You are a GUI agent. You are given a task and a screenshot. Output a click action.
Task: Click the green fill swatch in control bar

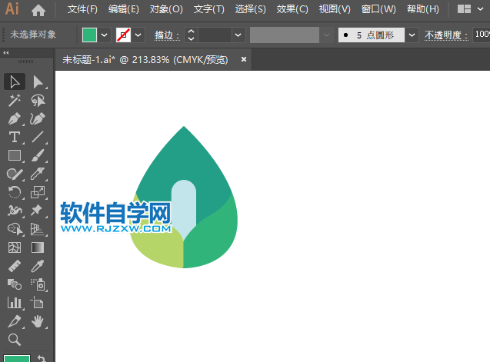tap(89, 35)
